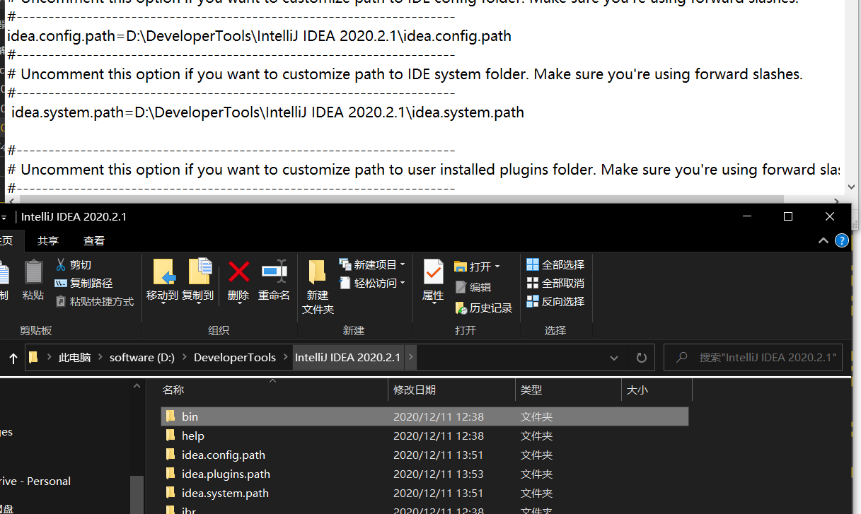The height and width of the screenshot is (514, 861).
Task: Click DeveloperTools in the address breadcrumb
Action: point(235,358)
